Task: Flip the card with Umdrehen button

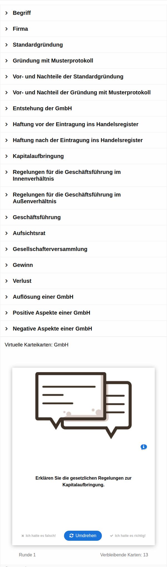Action: (83, 535)
